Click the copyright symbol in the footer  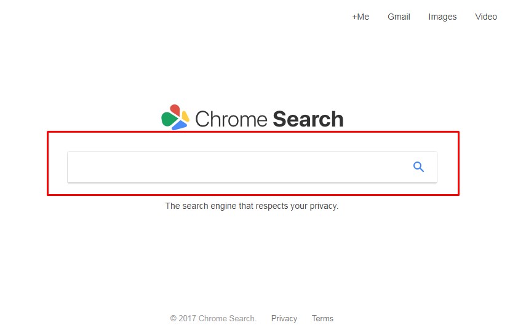[x=173, y=319]
